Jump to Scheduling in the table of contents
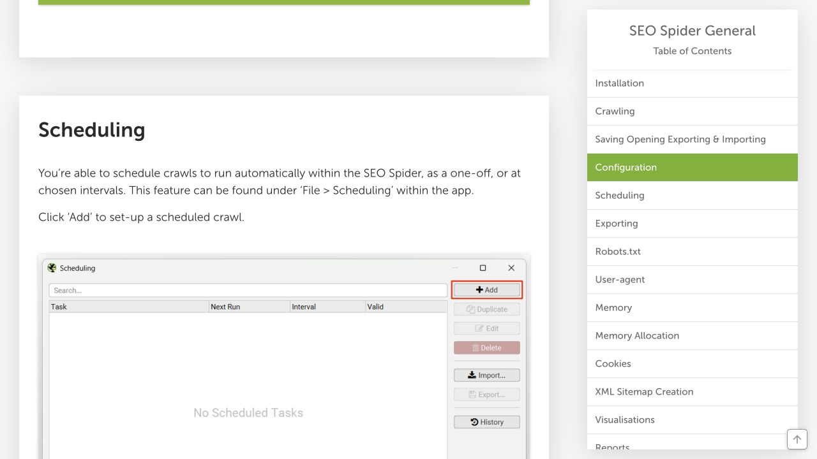Image resolution: width=817 pixels, height=459 pixels. 693,196
